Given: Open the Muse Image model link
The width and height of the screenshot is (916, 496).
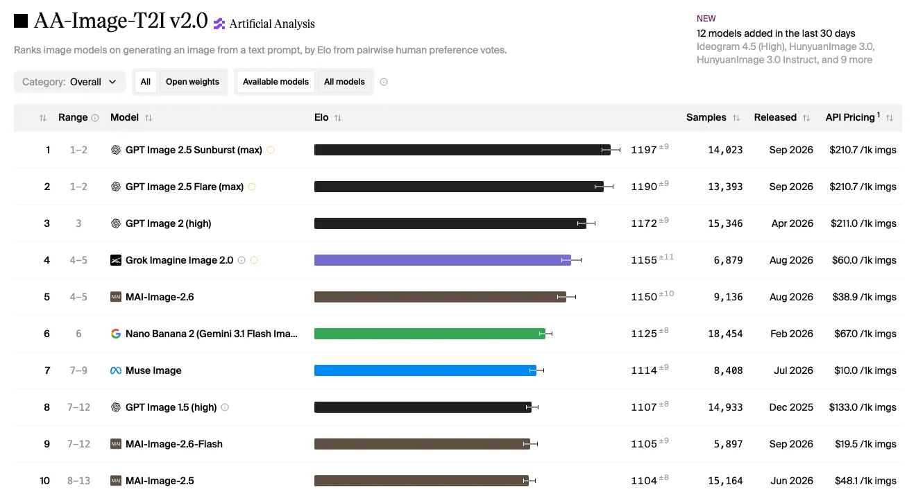Looking at the screenshot, I should (153, 370).
